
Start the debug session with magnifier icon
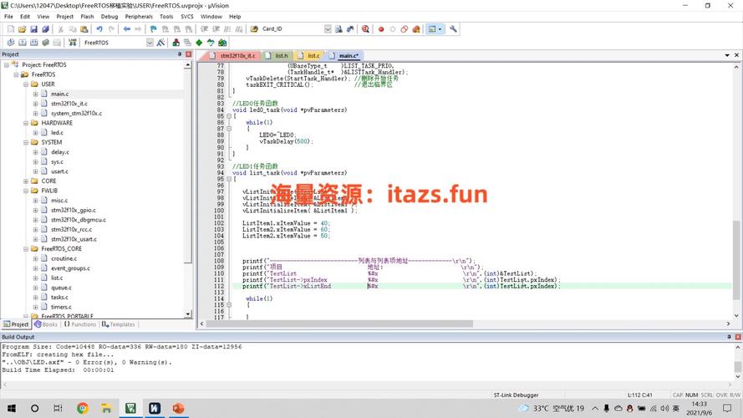[365, 29]
